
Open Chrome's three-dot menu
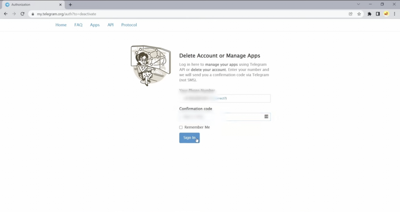[x=395, y=14]
